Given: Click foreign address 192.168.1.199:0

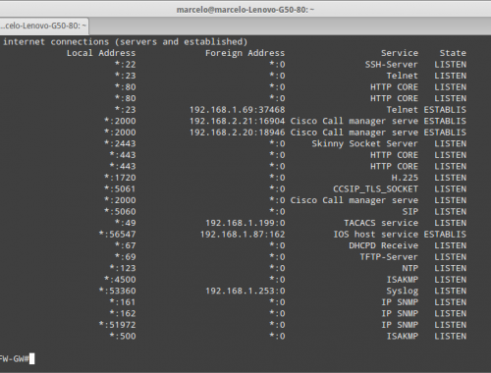Looking at the screenshot, I should point(245,223).
